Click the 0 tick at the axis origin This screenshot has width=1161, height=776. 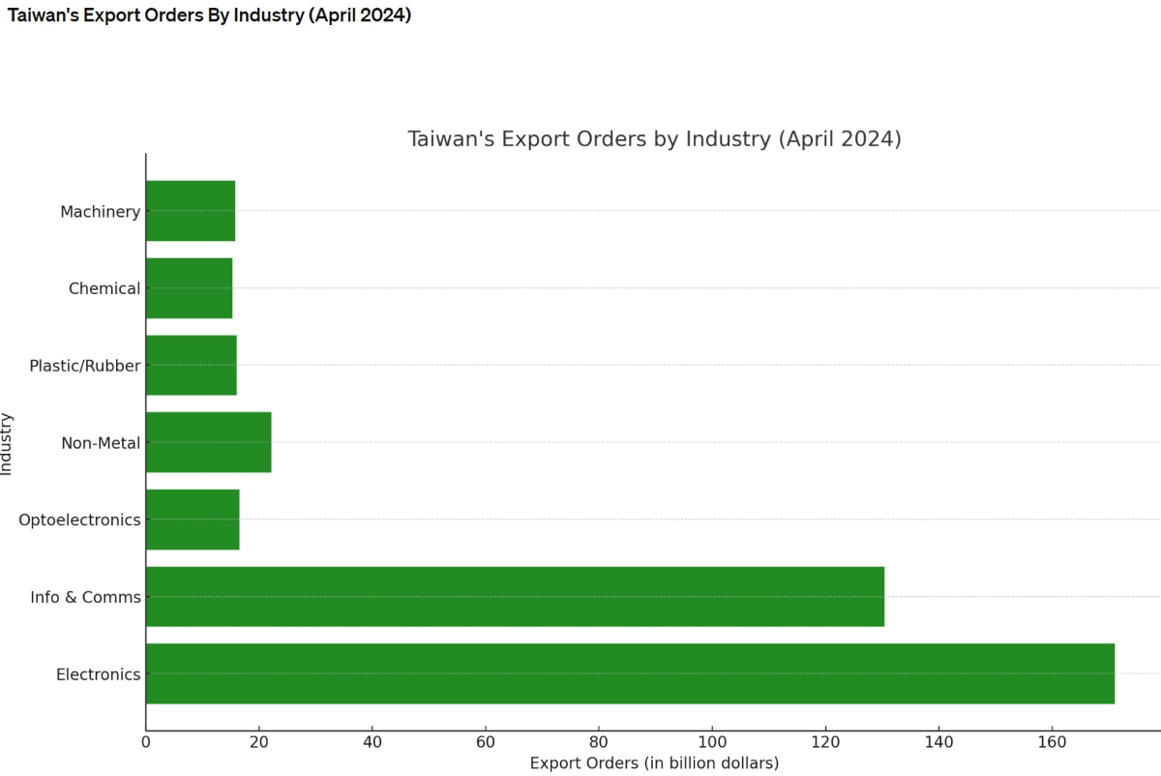pos(146,742)
